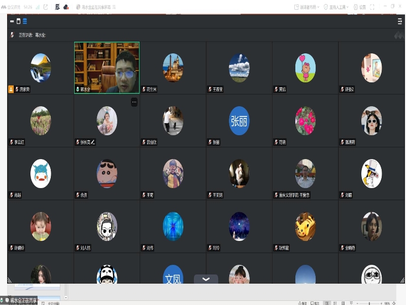This screenshot has width=406, height=305.
Task: Select the blue grid gallery view icon
Action: [x=25, y=21]
